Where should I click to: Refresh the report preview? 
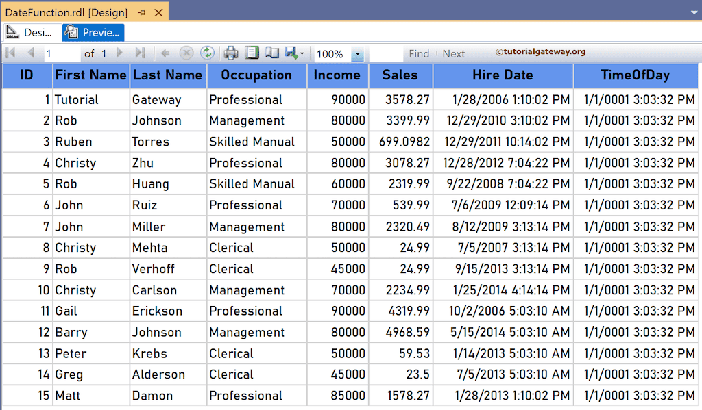click(x=207, y=53)
